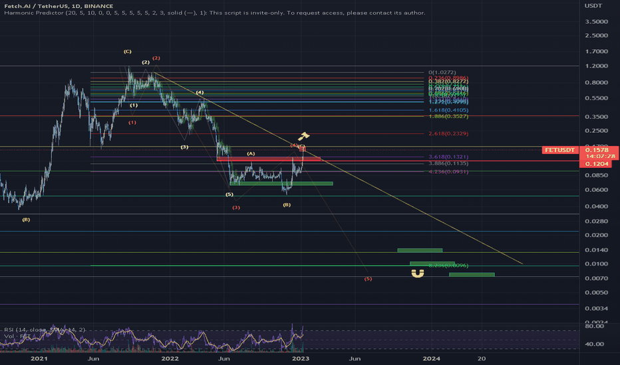Select the 4.236(0.0931) Fibonacci label

click(x=448, y=172)
